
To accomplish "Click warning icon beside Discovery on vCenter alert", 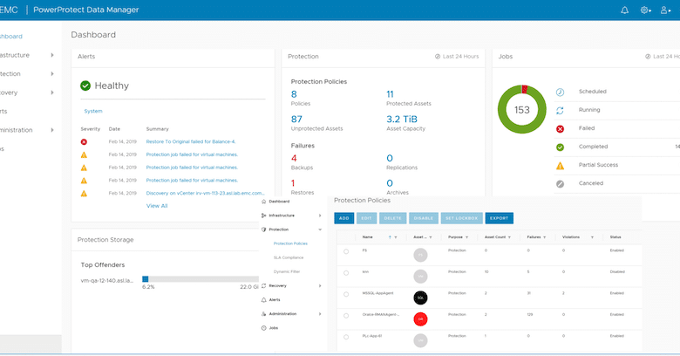I will pyautogui.click(x=84, y=194).
